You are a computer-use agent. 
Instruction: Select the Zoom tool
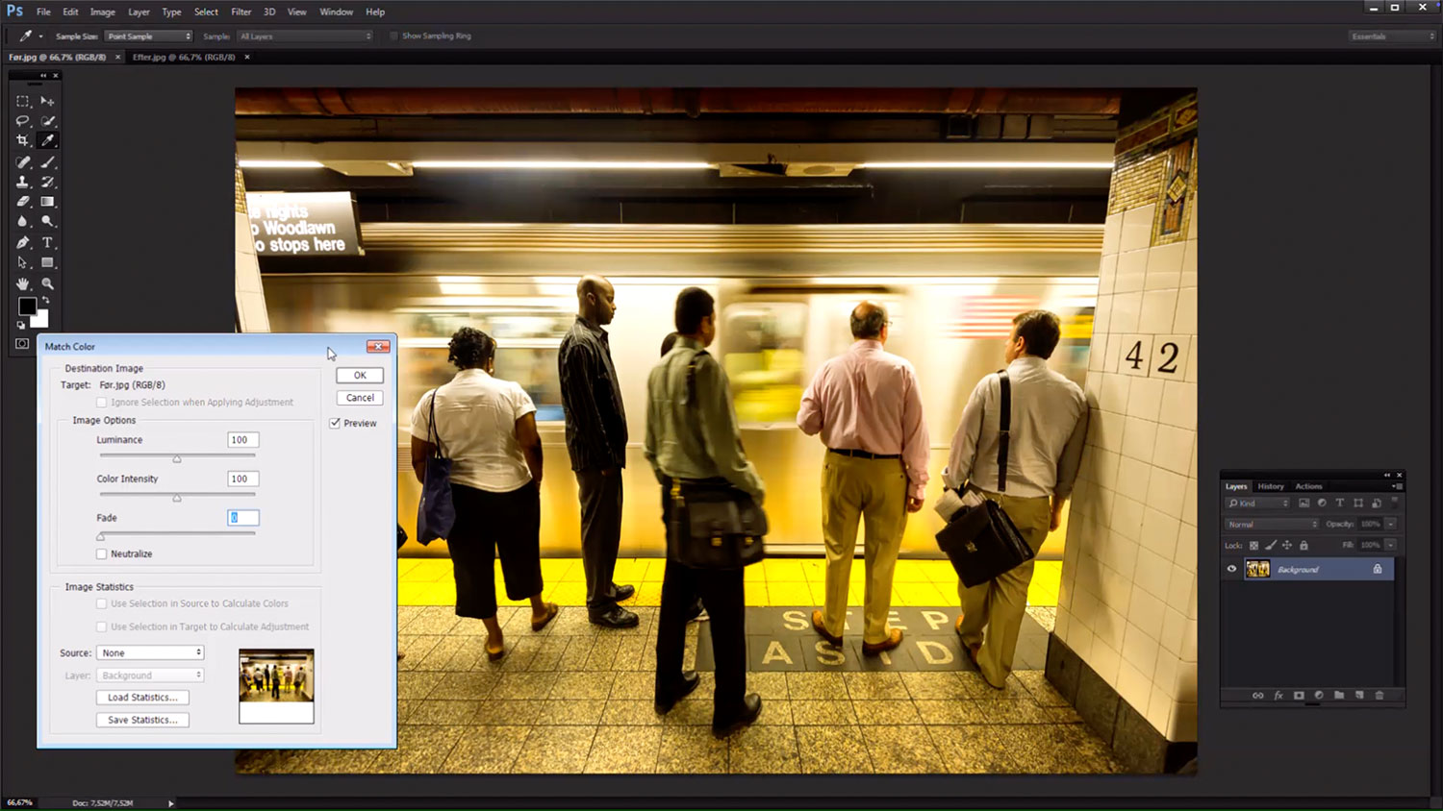[x=47, y=284]
